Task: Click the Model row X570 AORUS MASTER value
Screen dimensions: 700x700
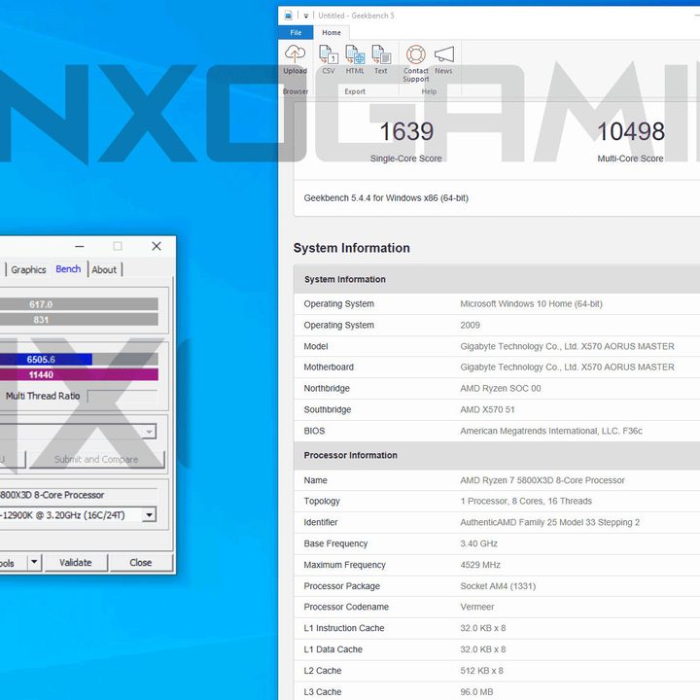Action: coord(567,346)
